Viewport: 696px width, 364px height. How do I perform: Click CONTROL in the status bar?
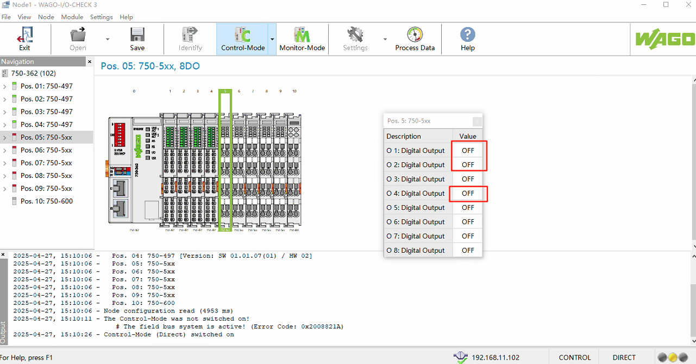point(575,357)
